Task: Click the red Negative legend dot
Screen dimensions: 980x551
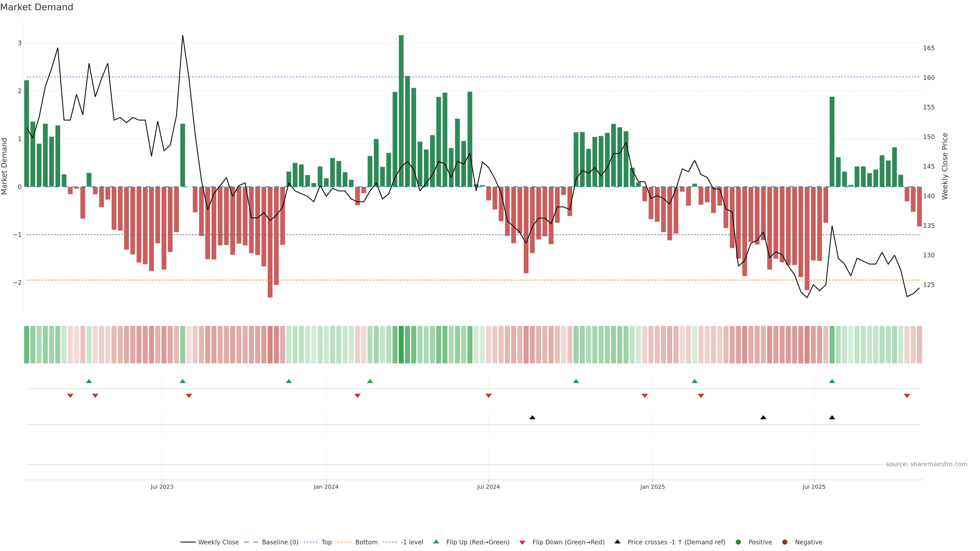Action: coord(785,542)
